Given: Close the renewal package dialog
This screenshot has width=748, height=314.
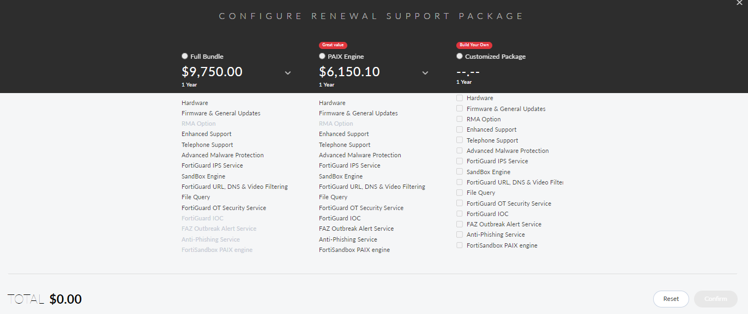Looking at the screenshot, I should 739,3.
